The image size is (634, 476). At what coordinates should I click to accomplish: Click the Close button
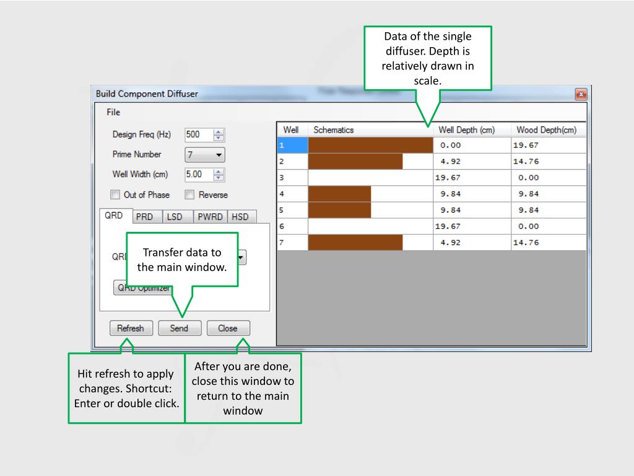tap(228, 328)
